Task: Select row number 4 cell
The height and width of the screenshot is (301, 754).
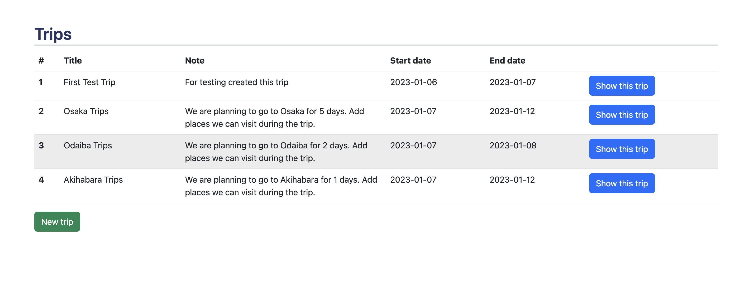Action: tap(41, 179)
